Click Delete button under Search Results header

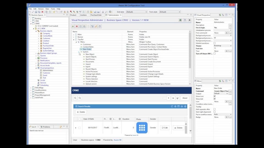point(81,112)
